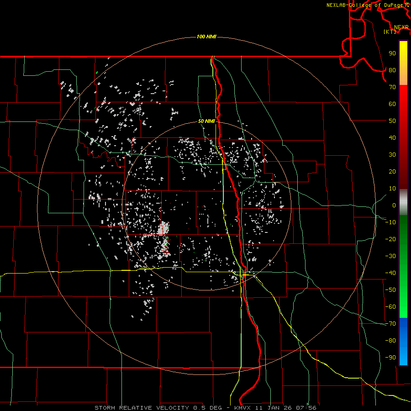Image resolution: width=411 pixels, height=411 pixels.
Task: Click the 20 value on the velocity scale
Action: point(392,171)
